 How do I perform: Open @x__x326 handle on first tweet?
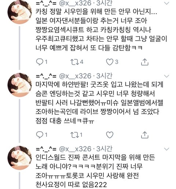pos(75,3)
